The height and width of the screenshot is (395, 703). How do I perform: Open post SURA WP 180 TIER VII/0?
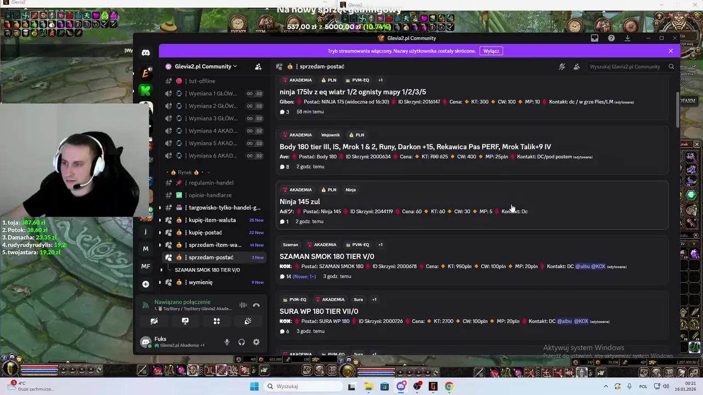coord(319,312)
